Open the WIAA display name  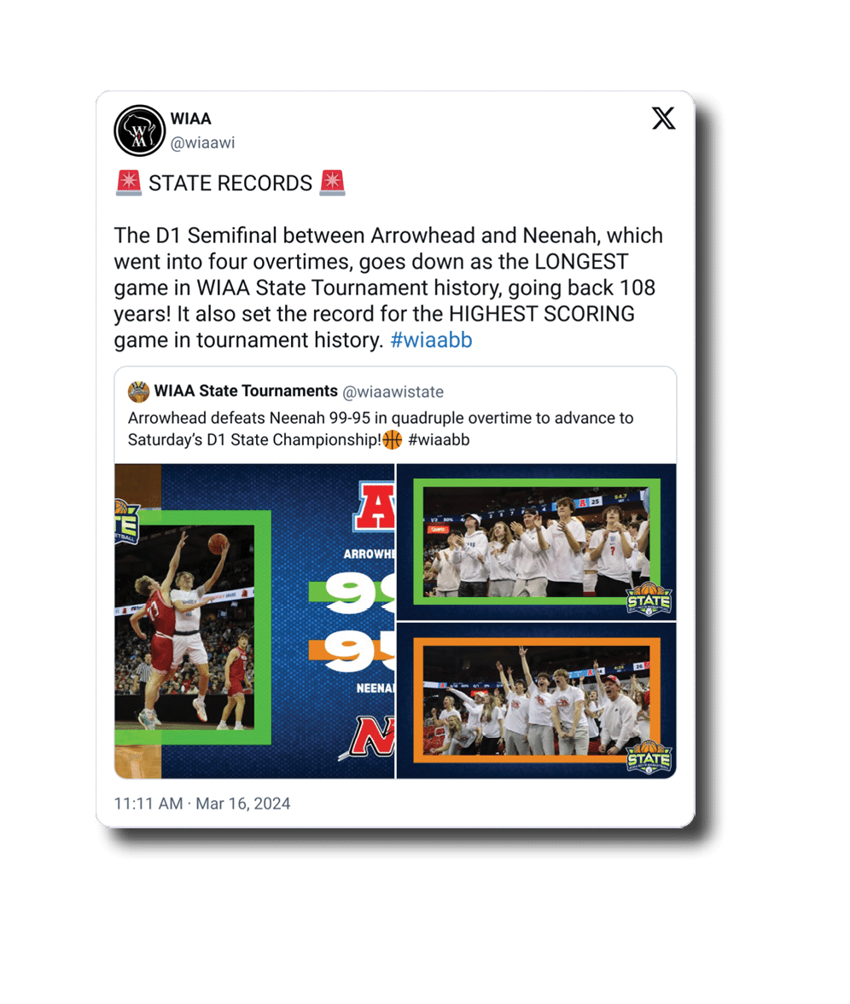tap(191, 119)
